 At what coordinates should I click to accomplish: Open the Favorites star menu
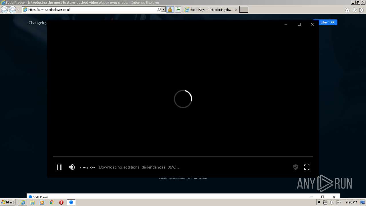pyautogui.click(x=354, y=10)
